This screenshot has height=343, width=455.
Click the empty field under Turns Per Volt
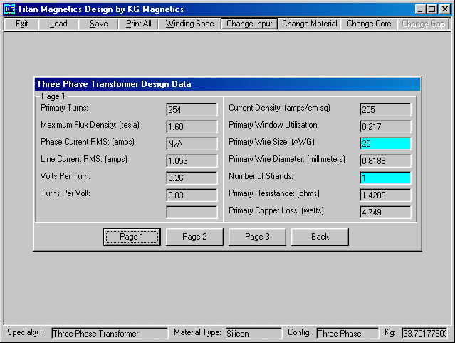pos(192,213)
